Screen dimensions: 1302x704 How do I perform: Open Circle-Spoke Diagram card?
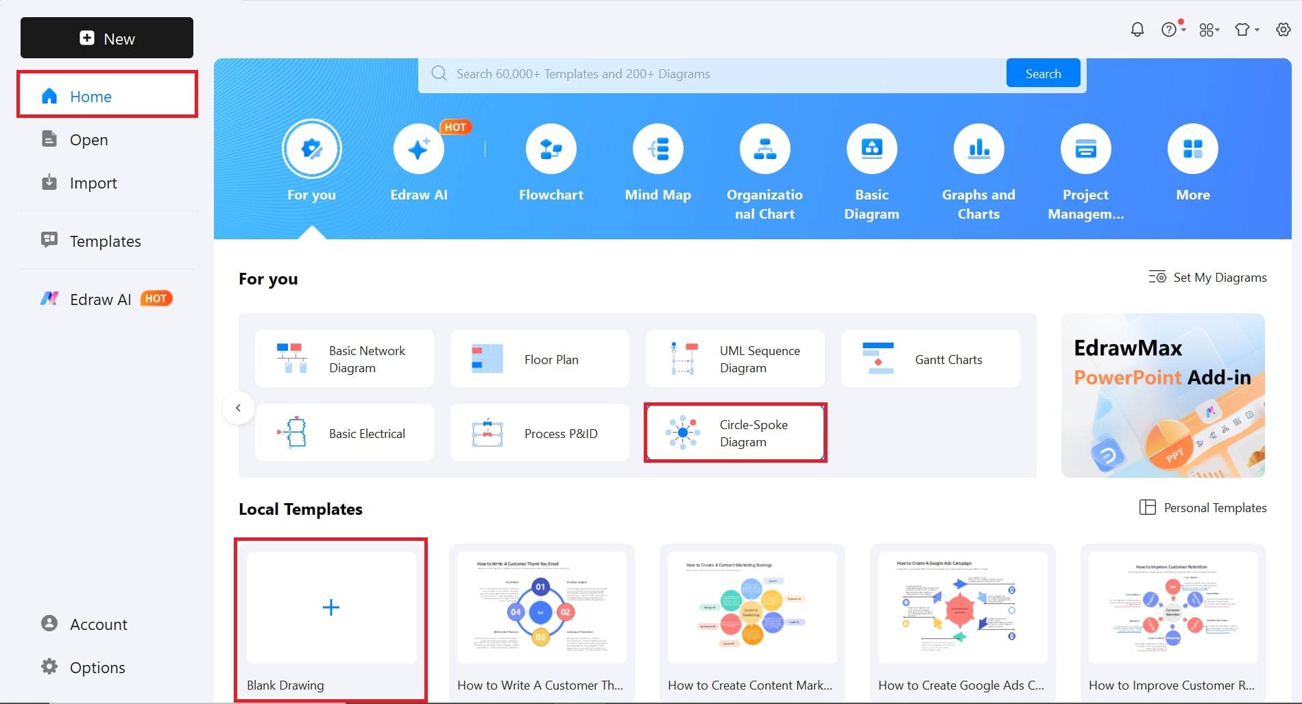coord(735,433)
